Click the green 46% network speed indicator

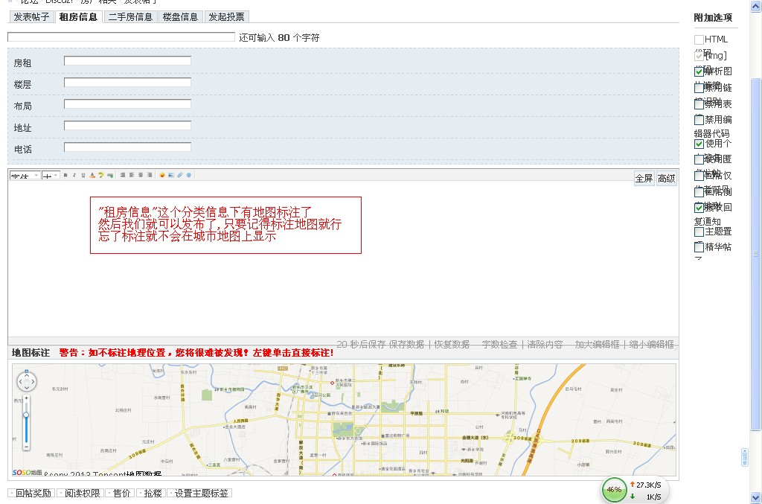[x=614, y=489]
